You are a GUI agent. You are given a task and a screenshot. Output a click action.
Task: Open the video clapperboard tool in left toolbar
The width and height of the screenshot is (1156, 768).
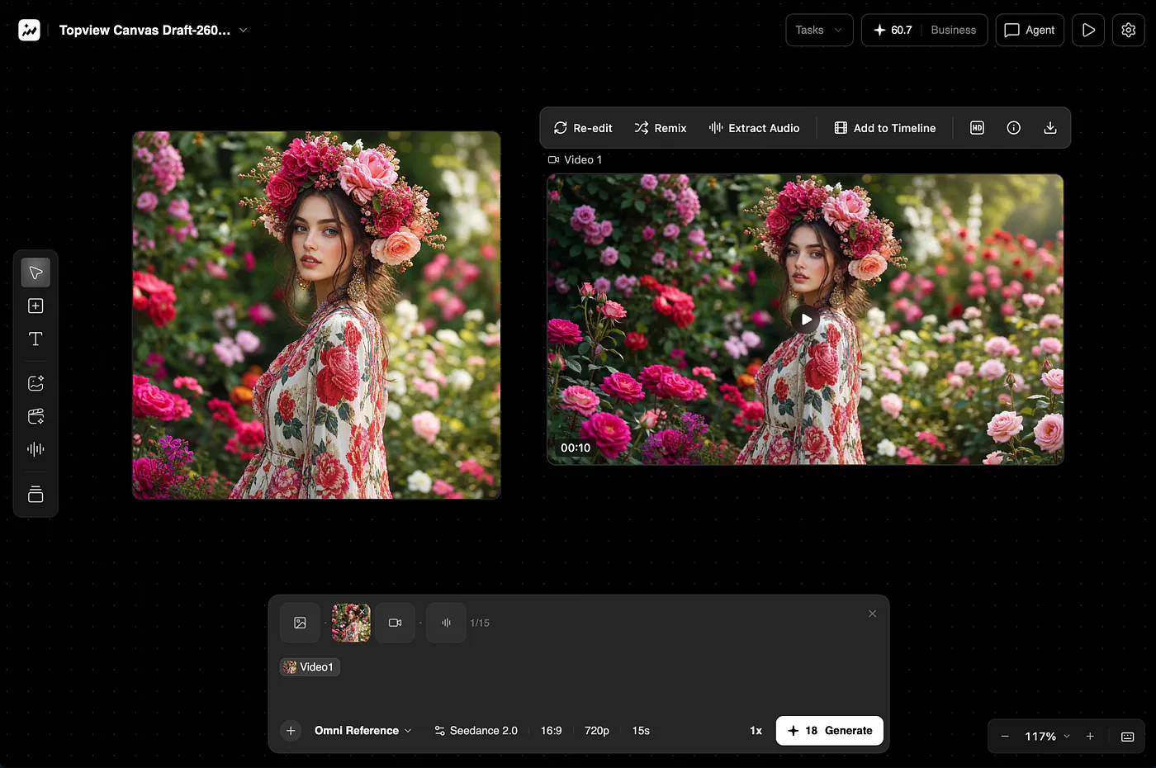(36, 416)
